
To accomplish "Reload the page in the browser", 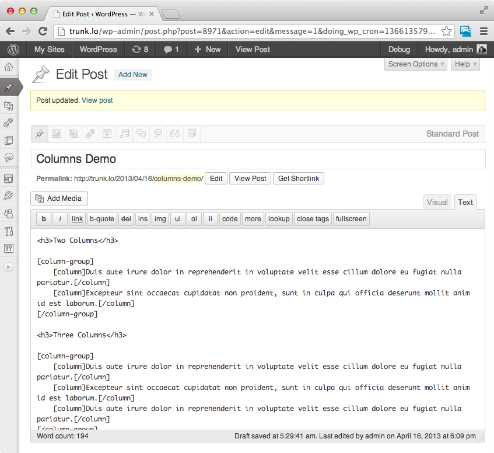I will (x=43, y=31).
